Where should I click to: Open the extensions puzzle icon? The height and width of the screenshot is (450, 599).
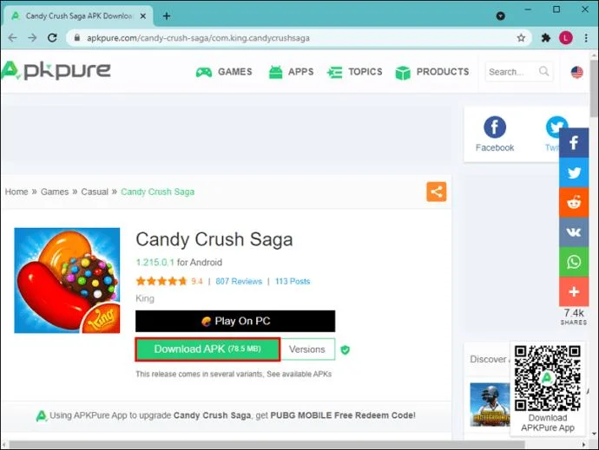pos(546,38)
